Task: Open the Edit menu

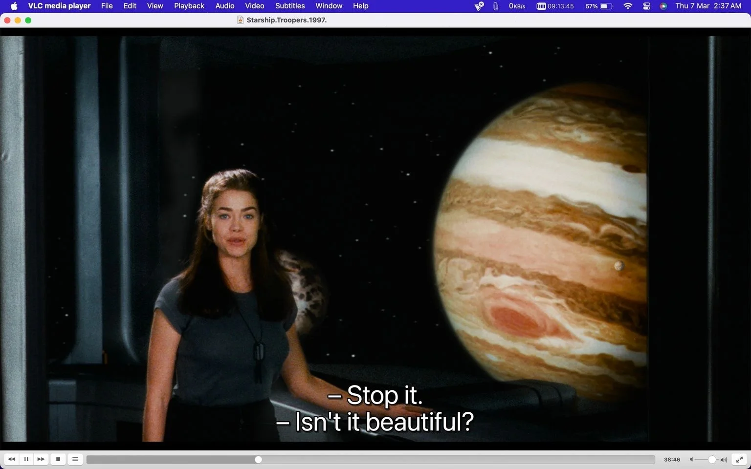Action: [x=130, y=6]
